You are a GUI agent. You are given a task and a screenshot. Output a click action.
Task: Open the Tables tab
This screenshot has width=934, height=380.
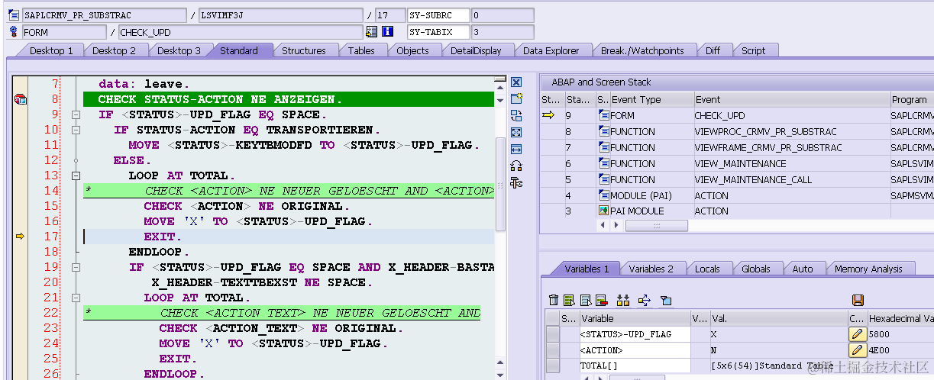pyautogui.click(x=361, y=50)
